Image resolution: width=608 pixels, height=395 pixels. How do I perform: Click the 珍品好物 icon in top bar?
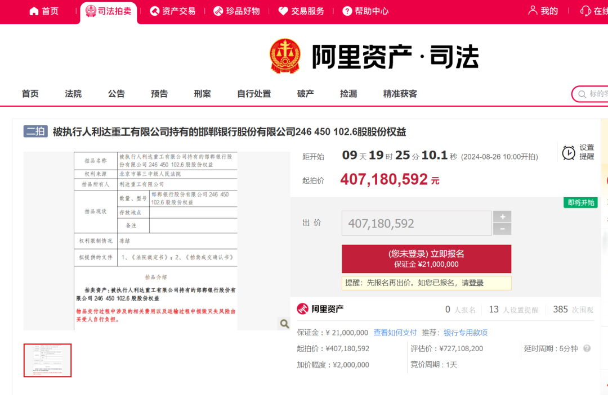[x=218, y=11]
